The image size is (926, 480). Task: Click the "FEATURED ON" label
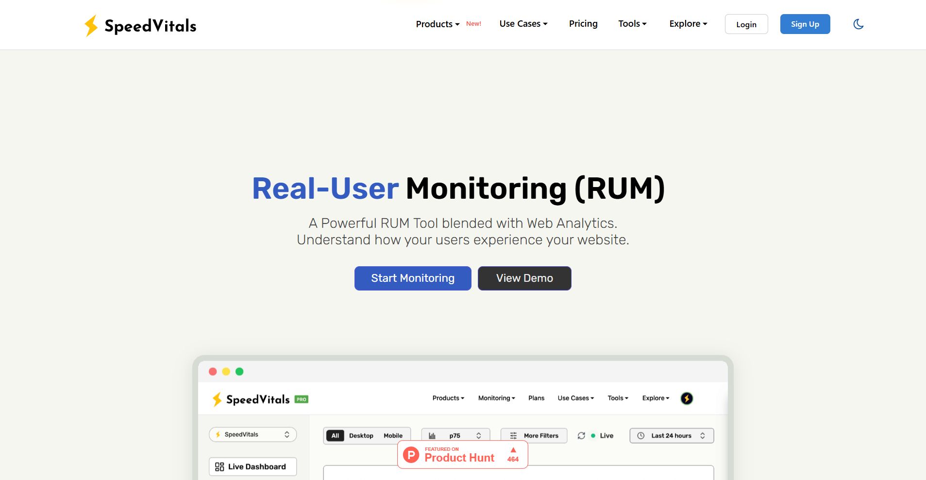pyautogui.click(x=442, y=449)
